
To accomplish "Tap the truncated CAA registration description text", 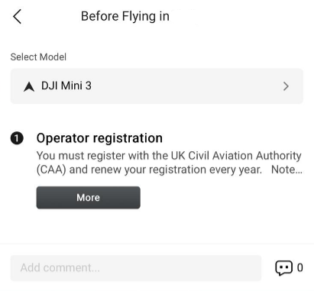I will coord(169,163).
